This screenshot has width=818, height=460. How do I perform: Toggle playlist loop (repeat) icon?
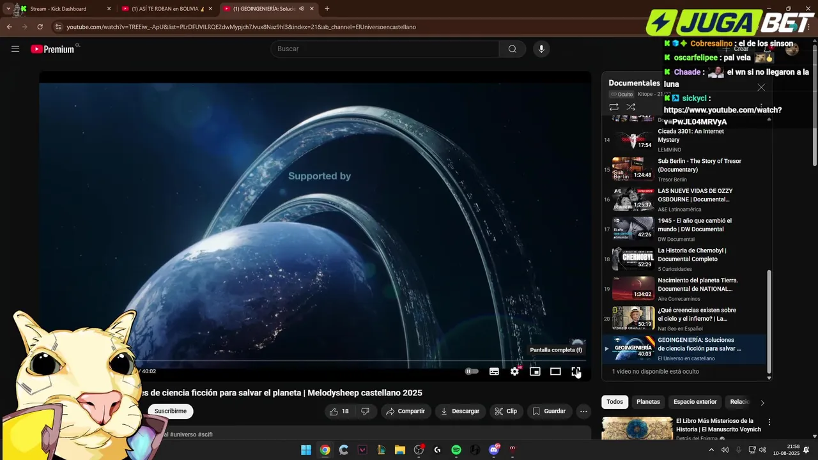(613, 107)
